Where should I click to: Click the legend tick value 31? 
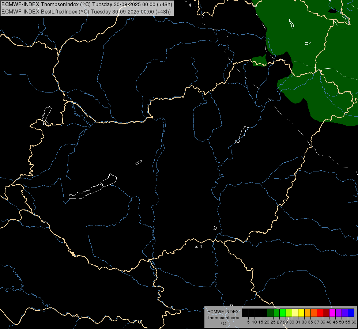point(298,322)
